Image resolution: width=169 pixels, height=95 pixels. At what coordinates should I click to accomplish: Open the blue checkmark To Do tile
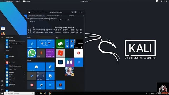[x=32, y=76]
